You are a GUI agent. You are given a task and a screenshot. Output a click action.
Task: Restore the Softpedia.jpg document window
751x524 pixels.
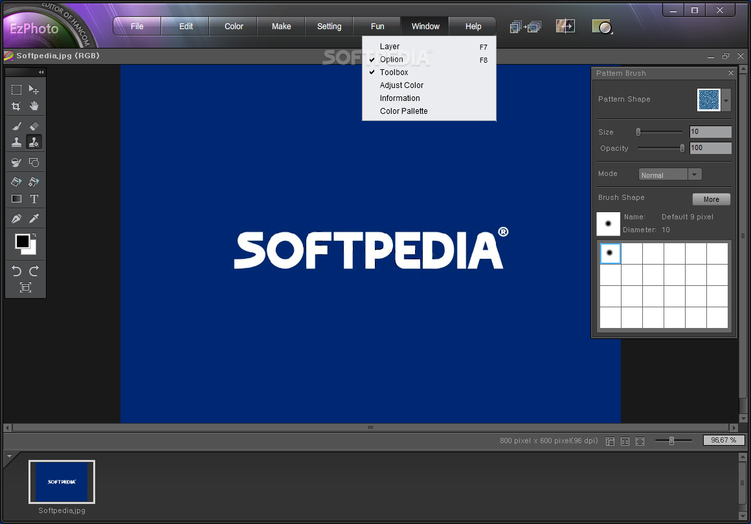726,56
